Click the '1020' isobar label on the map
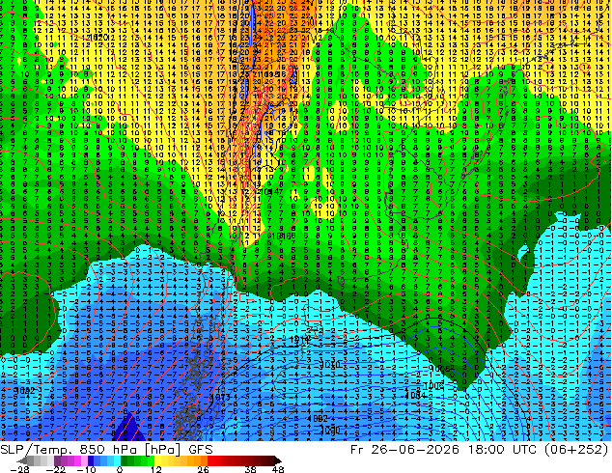 coord(98,38)
